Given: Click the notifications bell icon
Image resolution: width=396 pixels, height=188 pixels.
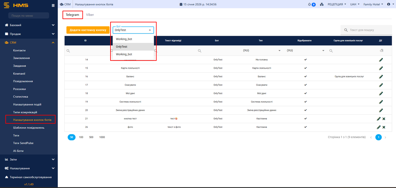Looking at the screenshot, I should coord(310,5).
